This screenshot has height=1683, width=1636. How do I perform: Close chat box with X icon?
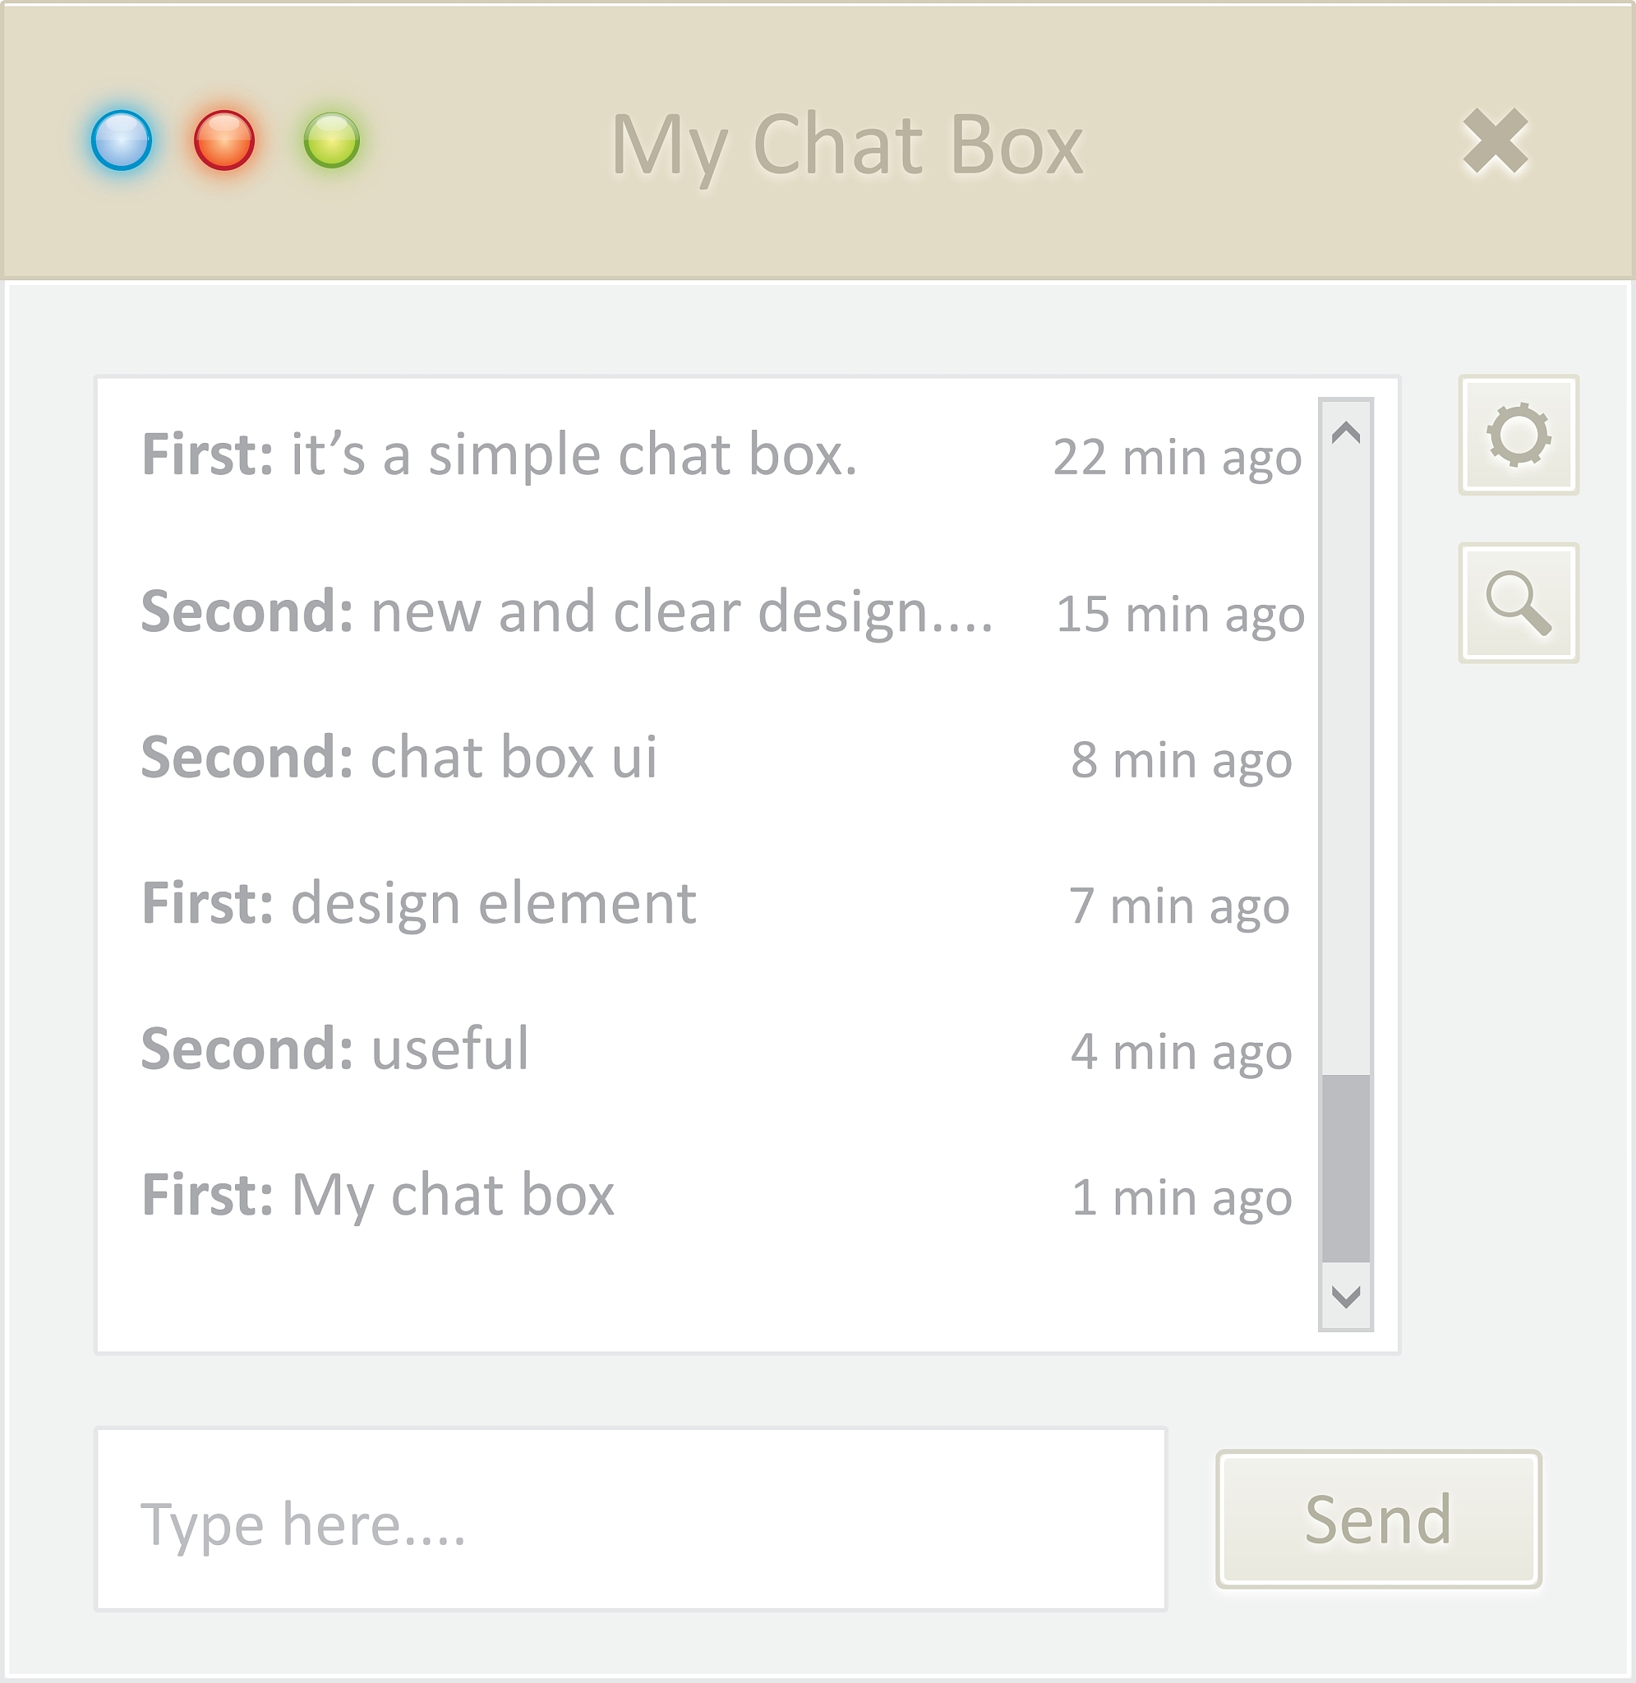tap(1495, 141)
